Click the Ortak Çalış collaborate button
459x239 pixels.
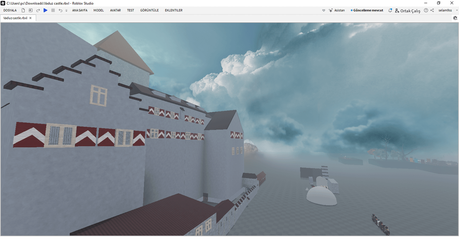[408, 11]
